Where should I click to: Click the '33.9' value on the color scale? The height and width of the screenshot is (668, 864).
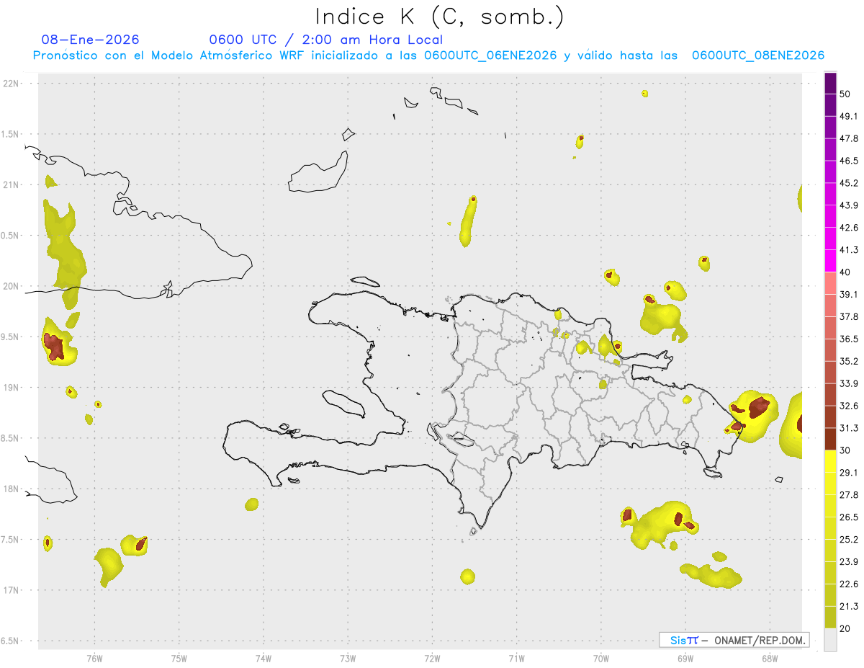click(x=849, y=383)
